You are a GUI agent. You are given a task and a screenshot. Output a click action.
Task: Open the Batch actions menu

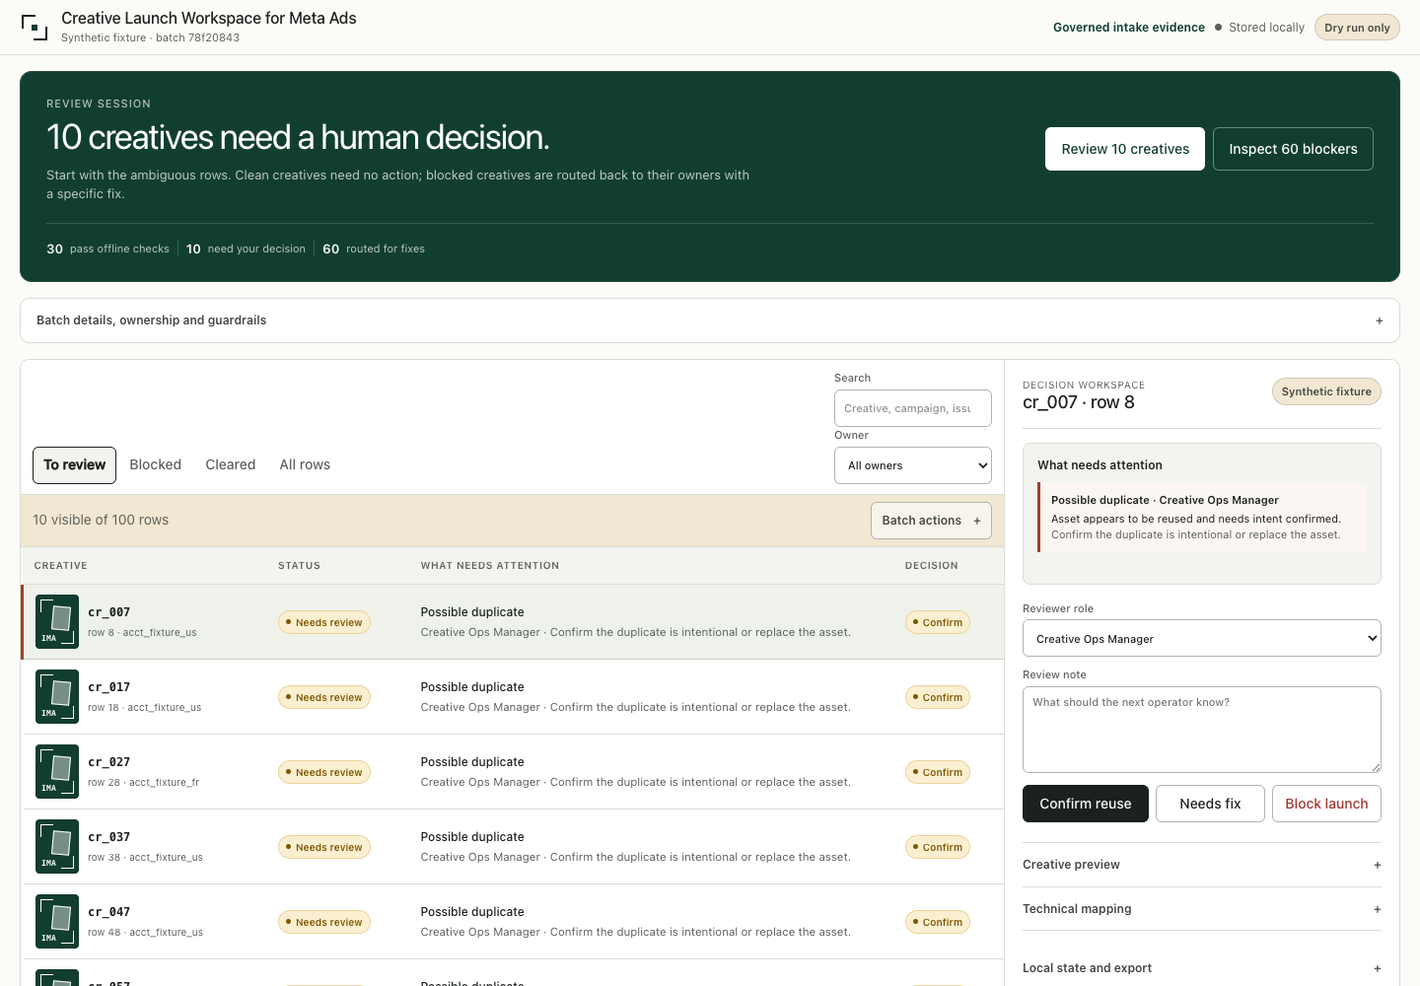(x=931, y=521)
